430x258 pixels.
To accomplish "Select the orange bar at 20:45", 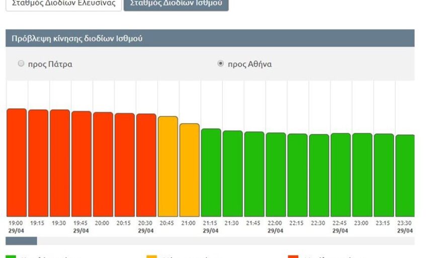I will (x=168, y=166).
